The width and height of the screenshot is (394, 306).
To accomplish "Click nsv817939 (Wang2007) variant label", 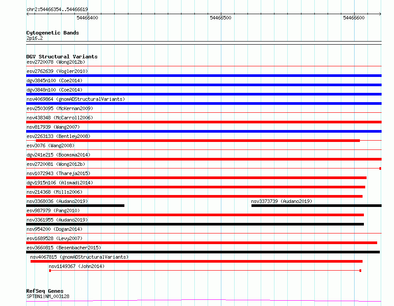I will [x=53, y=127].
